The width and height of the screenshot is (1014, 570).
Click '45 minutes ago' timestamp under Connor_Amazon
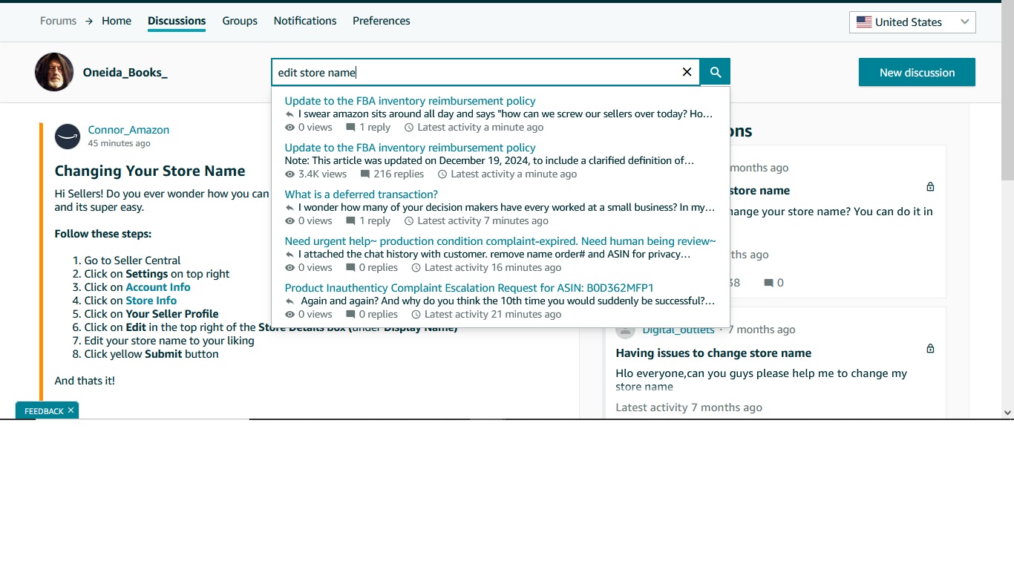pos(119,143)
